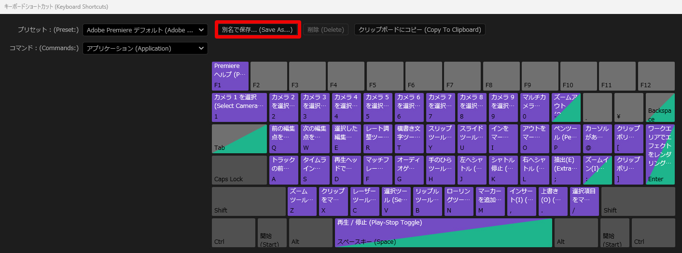Select the 0 key, multi-camera shortcut
This screenshot has width=682, height=253.
coord(535,107)
